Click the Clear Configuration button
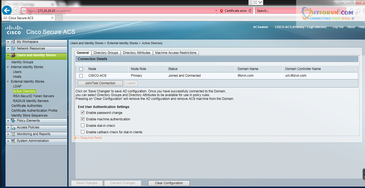The width and height of the screenshot is (365, 188). point(169,183)
